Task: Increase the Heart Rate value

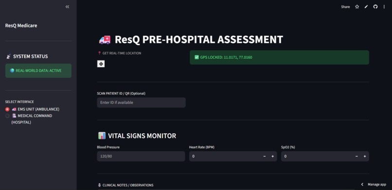Action: [x=273, y=156]
